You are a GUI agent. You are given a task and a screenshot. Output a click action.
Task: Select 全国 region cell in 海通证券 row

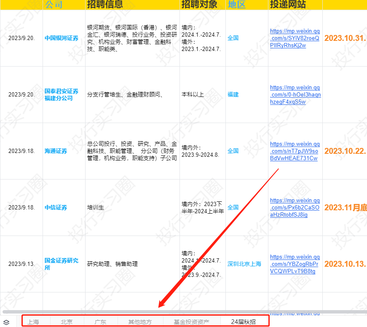pos(247,151)
